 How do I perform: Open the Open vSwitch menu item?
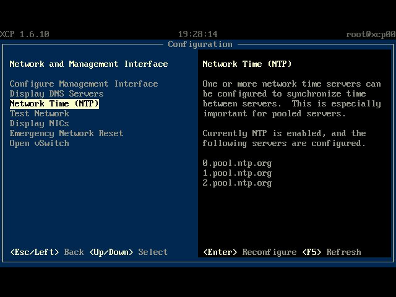point(39,143)
